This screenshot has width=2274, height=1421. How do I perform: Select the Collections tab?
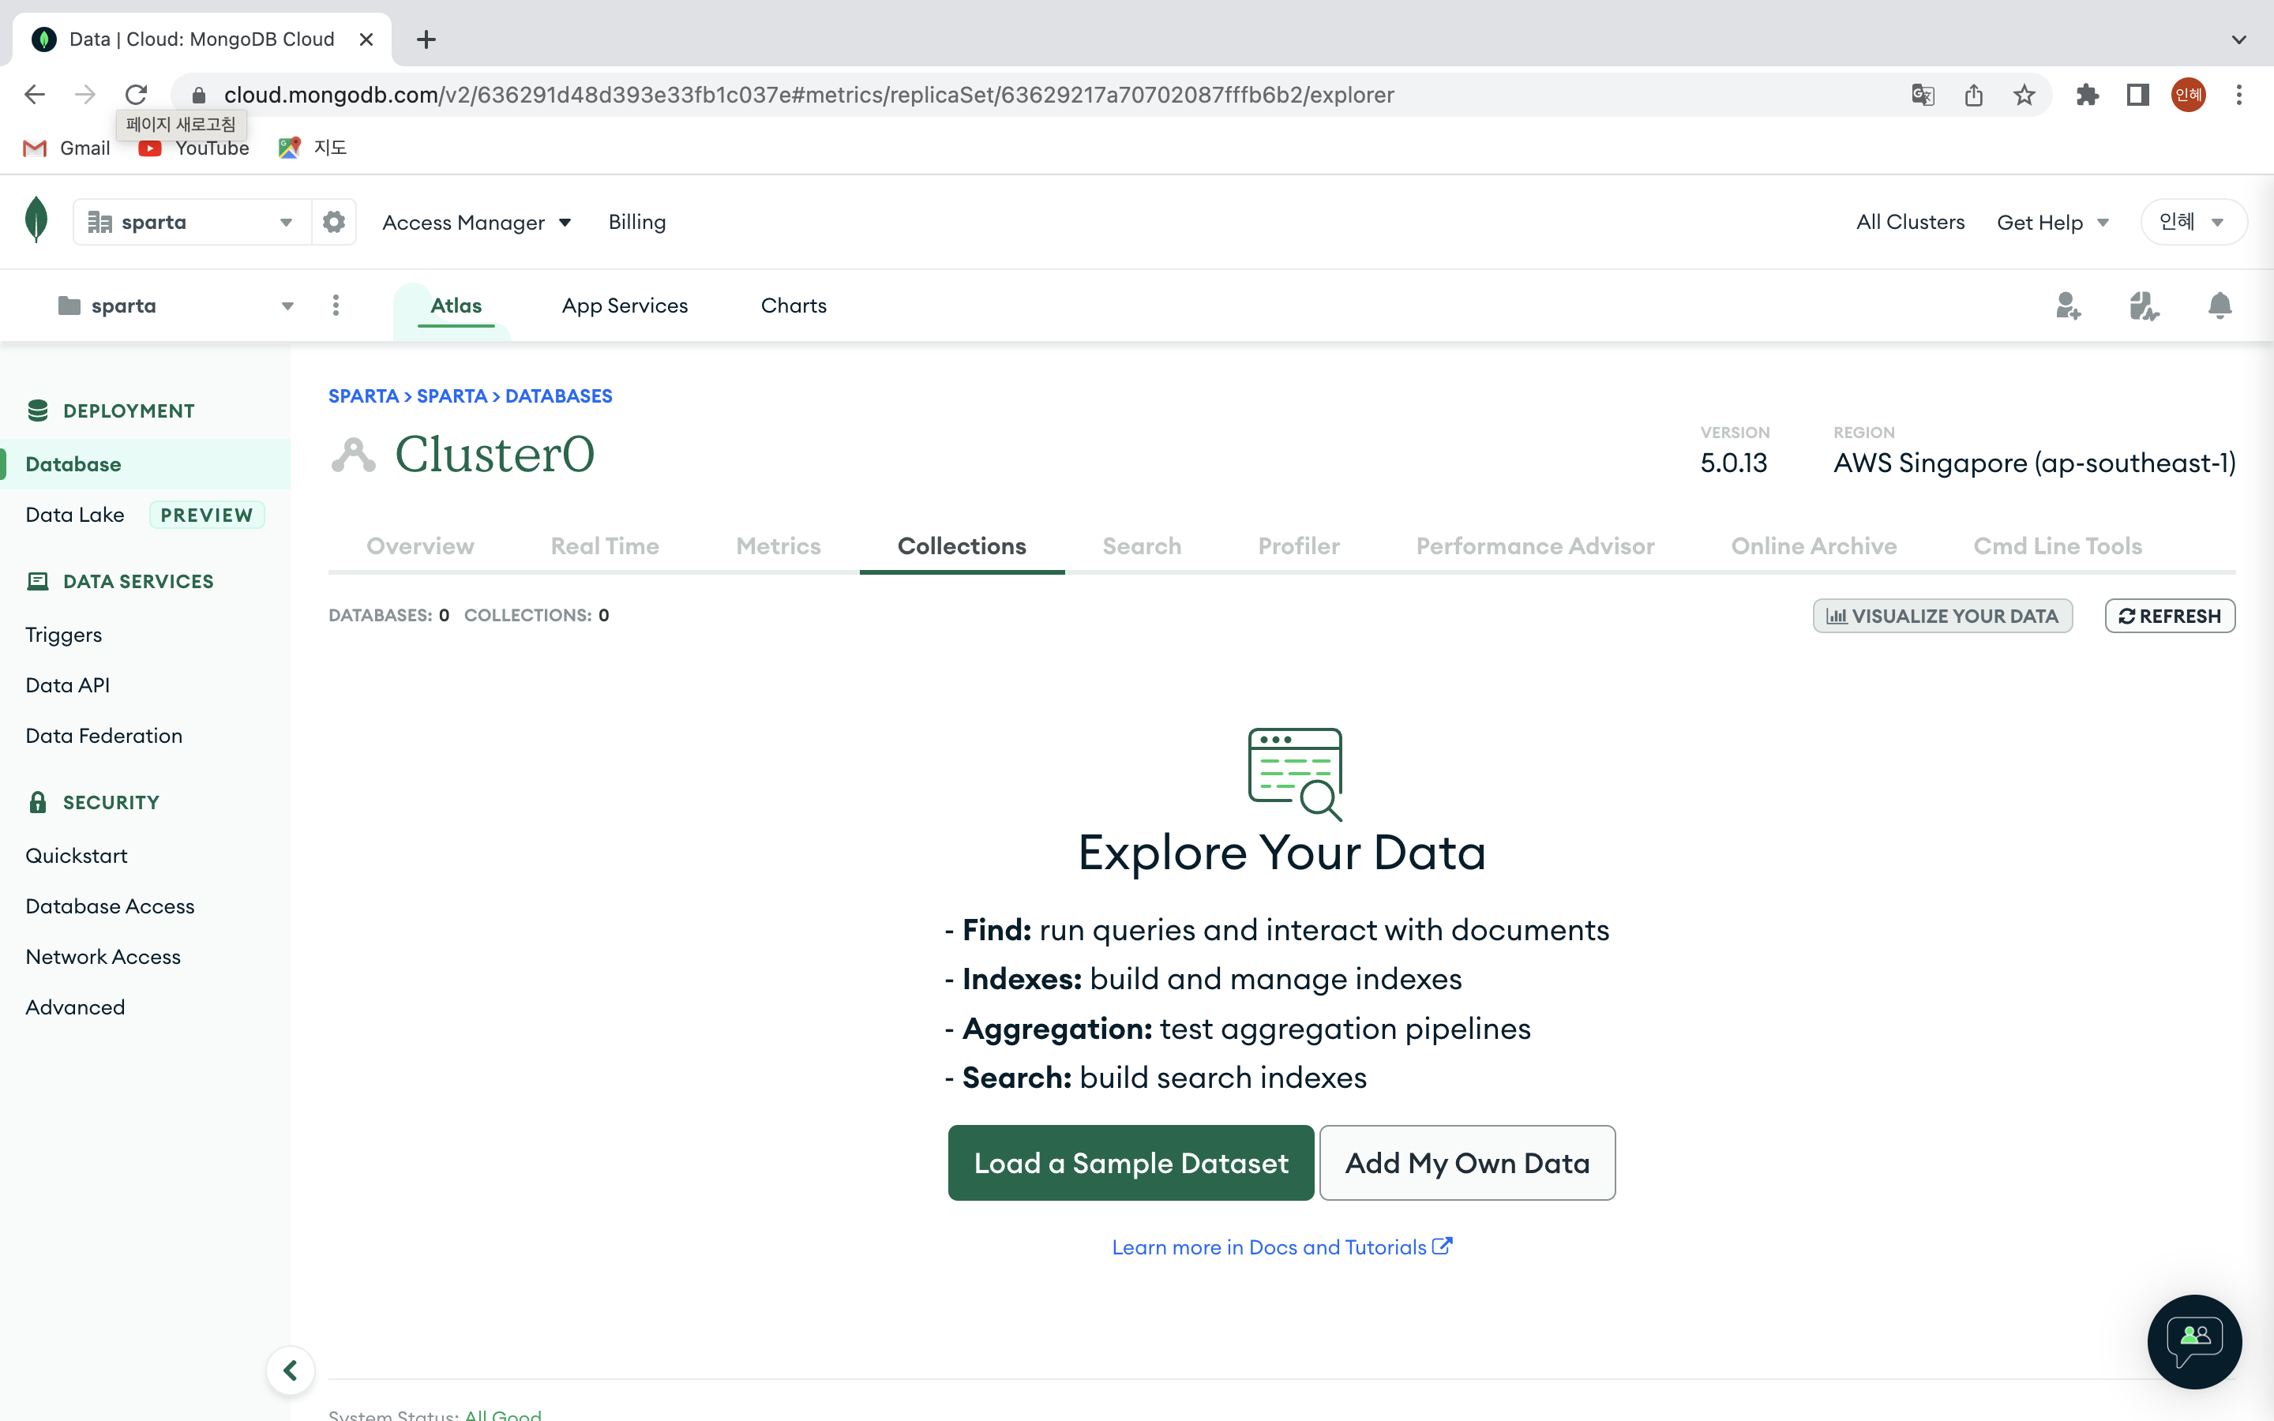(x=963, y=546)
